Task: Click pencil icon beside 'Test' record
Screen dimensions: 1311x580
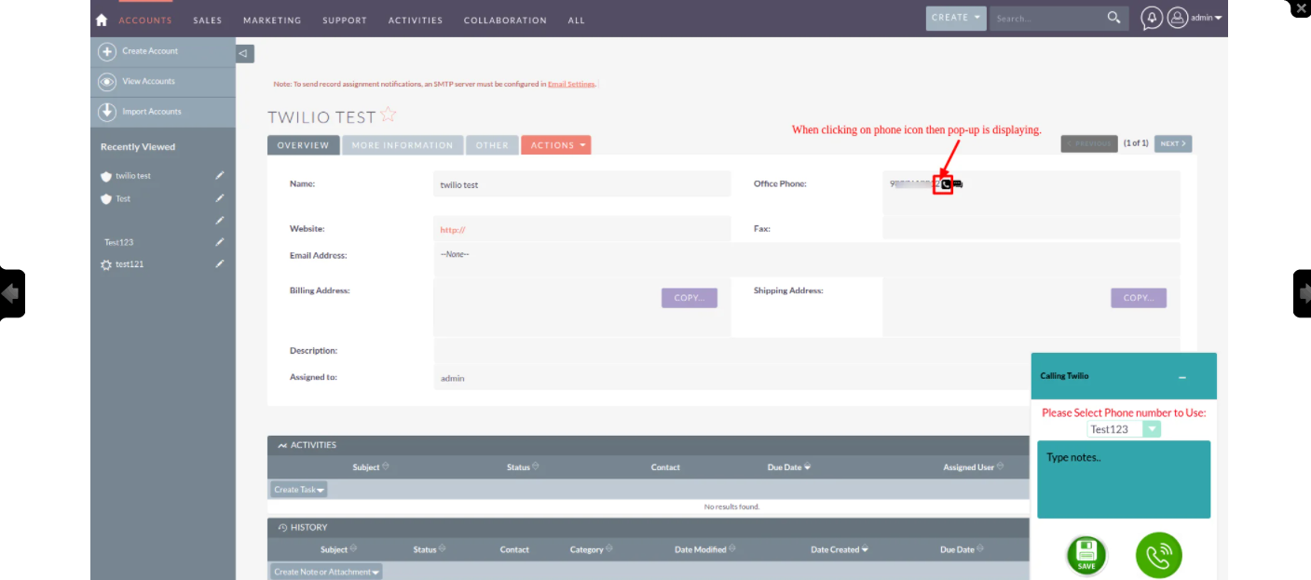Action: point(220,198)
